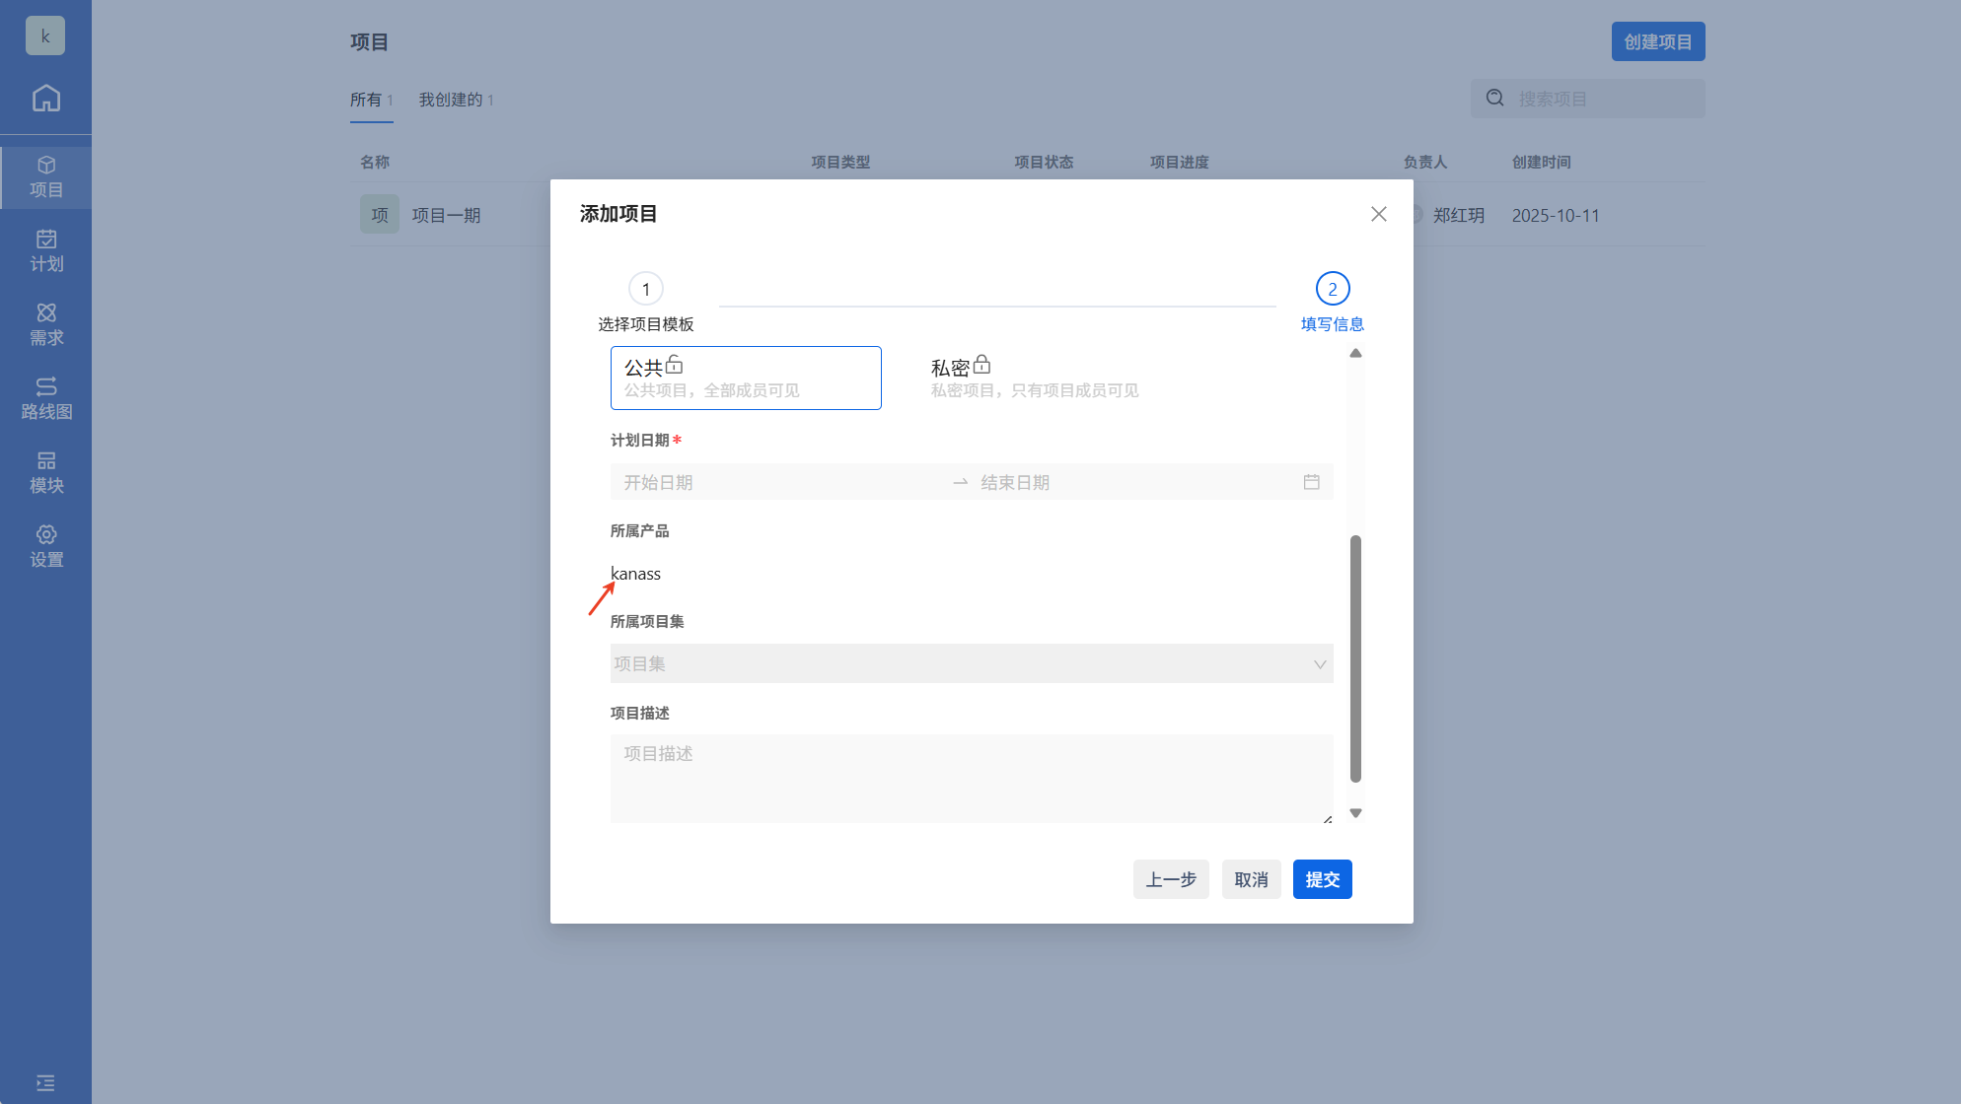Click scrollbar down arrow in dialog

point(1355,814)
